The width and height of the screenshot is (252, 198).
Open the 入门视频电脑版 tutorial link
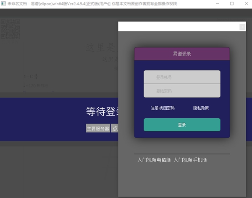pyautogui.click(x=154, y=160)
